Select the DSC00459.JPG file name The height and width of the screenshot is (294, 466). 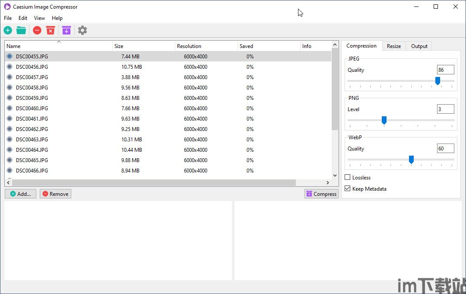click(x=32, y=98)
